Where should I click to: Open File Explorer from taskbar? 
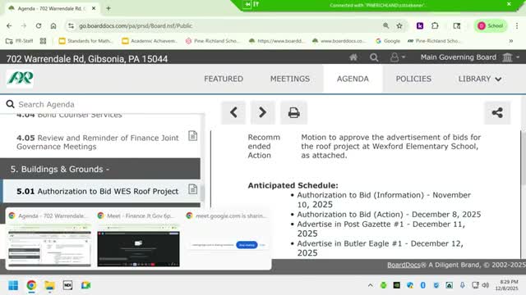pyautogui.click(x=49, y=285)
